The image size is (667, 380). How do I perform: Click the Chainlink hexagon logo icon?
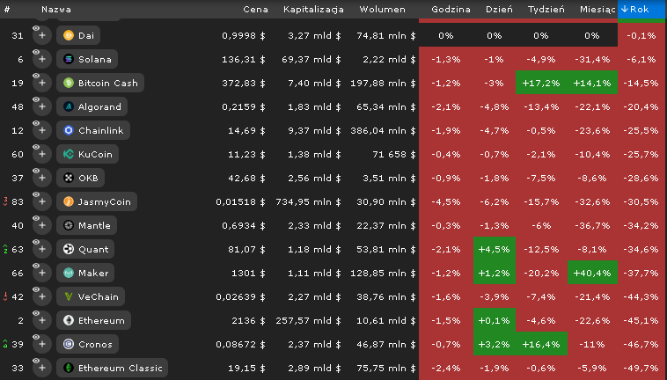point(69,130)
